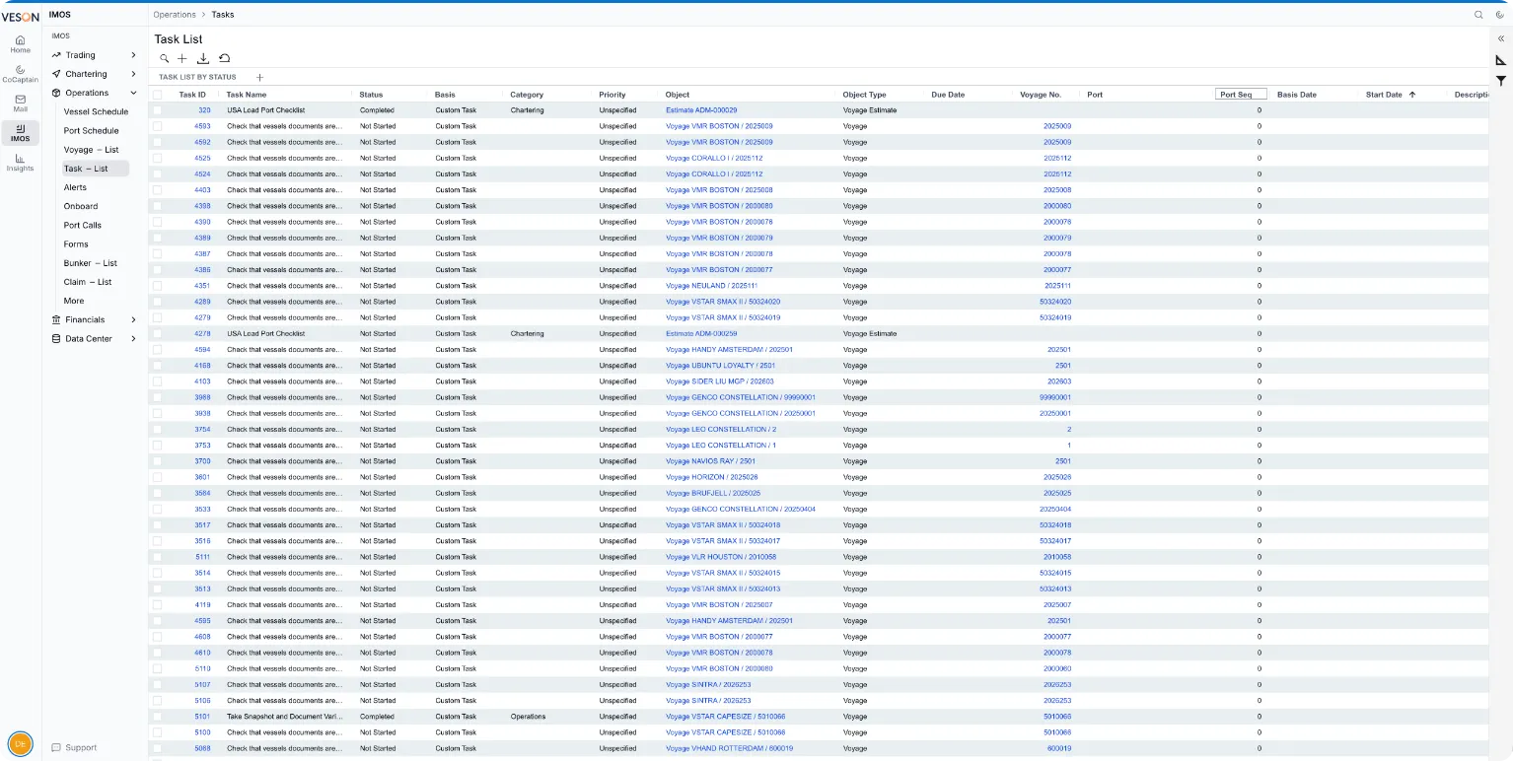Add a new task with plus icon
Image resolution: width=1513 pixels, height=761 pixels.
click(182, 59)
